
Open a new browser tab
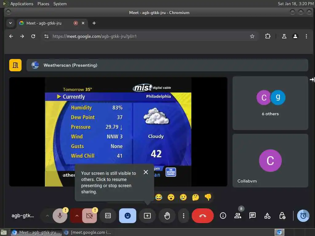[x=94, y=23]
